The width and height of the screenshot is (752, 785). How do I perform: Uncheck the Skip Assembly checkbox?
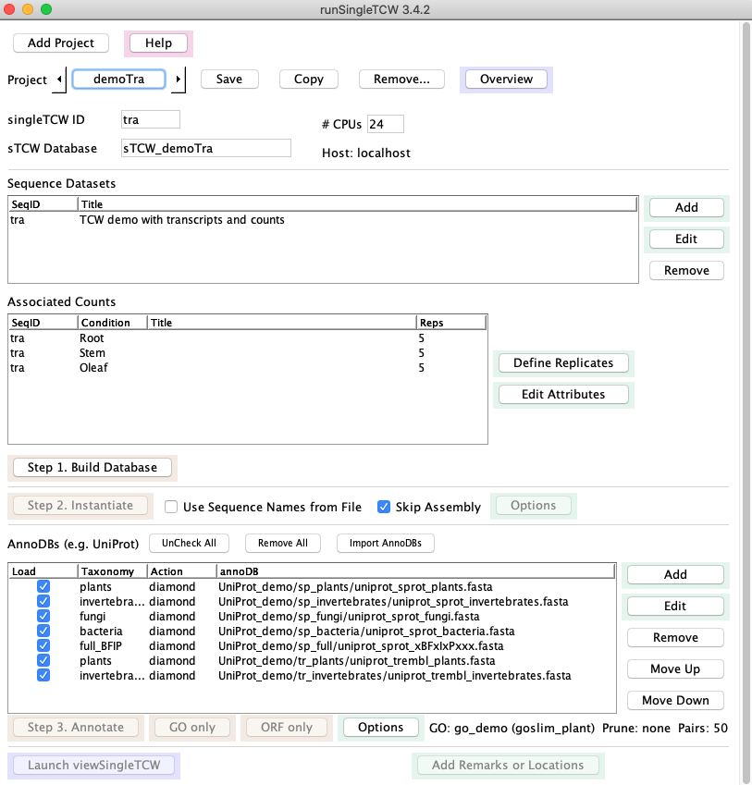pos(384,507)
